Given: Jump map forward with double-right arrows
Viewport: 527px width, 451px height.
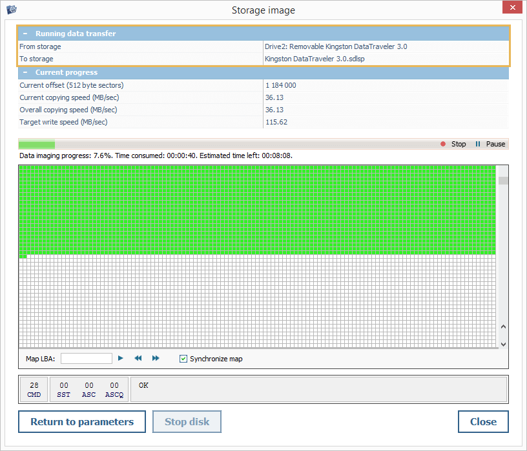Looking at the screenshot, I should 156,358.
